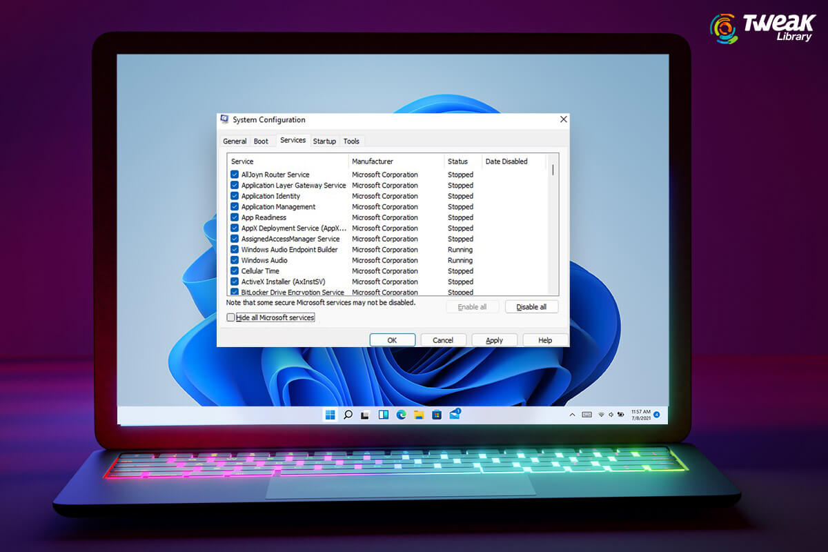Image resolution: width=828 pixels, height=552 pixels.
Task: Open the Windows Start menu
Action: (x=330, y=415)
